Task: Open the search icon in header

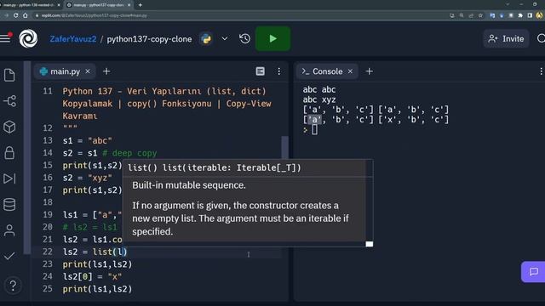Action: (541, 38)
